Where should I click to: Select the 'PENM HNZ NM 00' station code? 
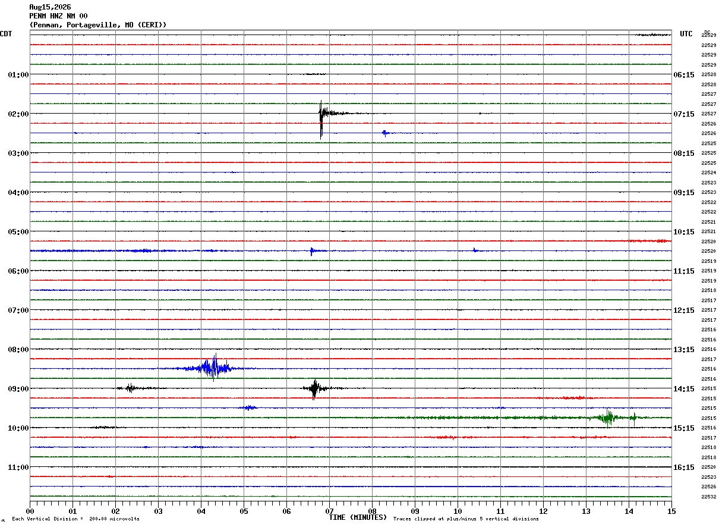tap(58, 16)
